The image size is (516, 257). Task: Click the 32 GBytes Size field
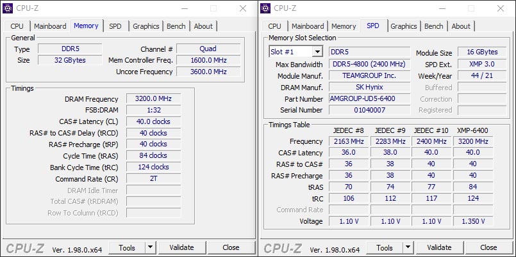click(70, 60)
